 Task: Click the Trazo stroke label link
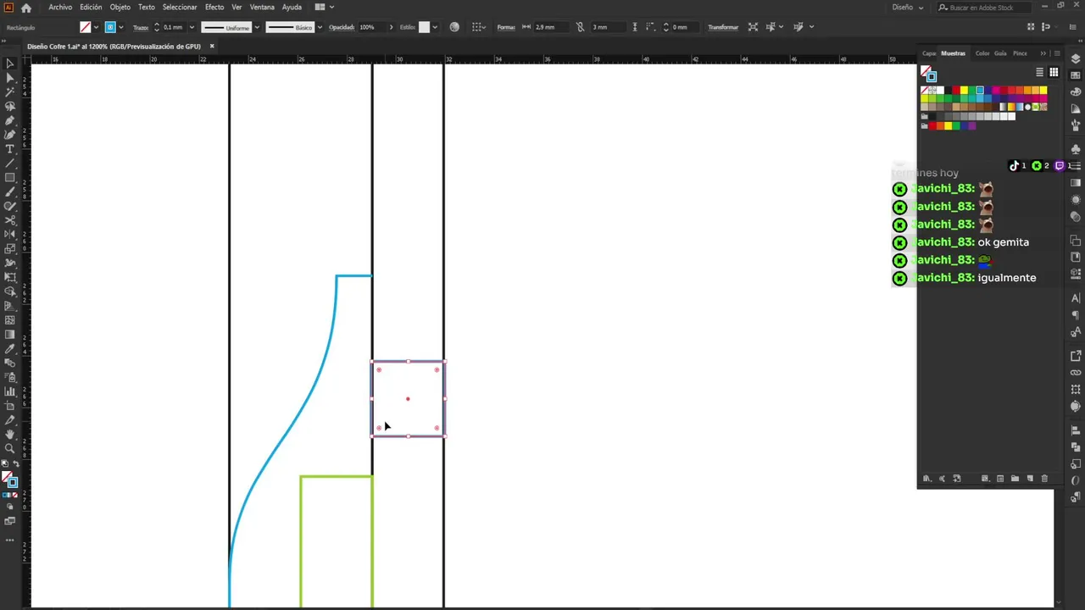point(141,27)
